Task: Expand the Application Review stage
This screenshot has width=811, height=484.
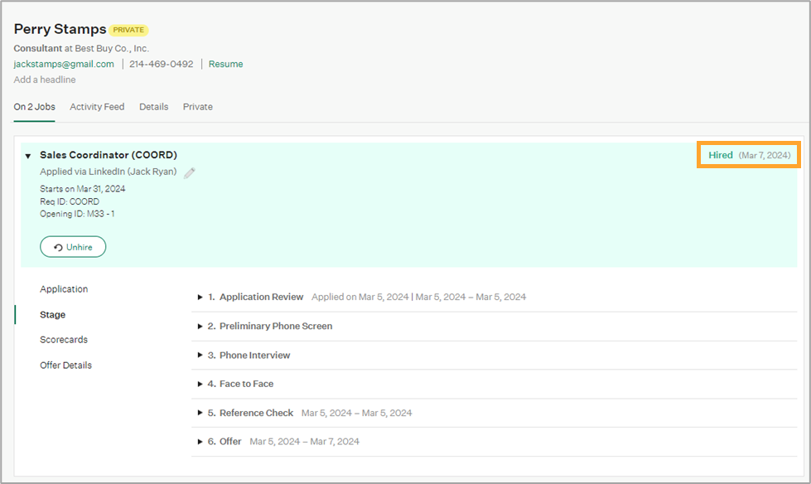Action: pos(200,297)
